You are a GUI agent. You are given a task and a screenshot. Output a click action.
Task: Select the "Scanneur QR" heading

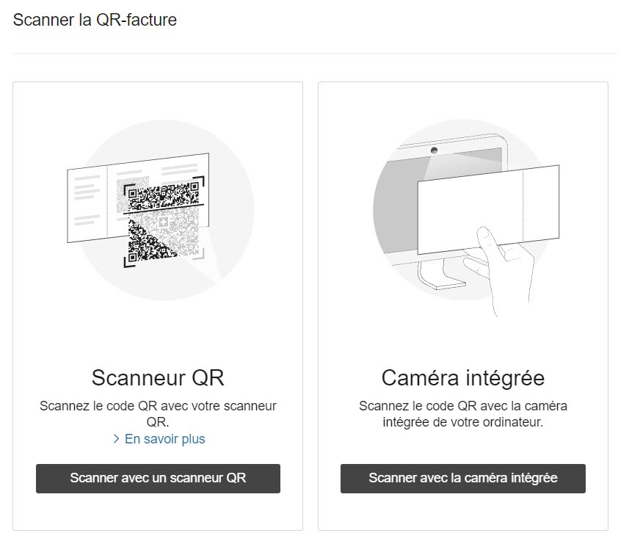point(158,377)
